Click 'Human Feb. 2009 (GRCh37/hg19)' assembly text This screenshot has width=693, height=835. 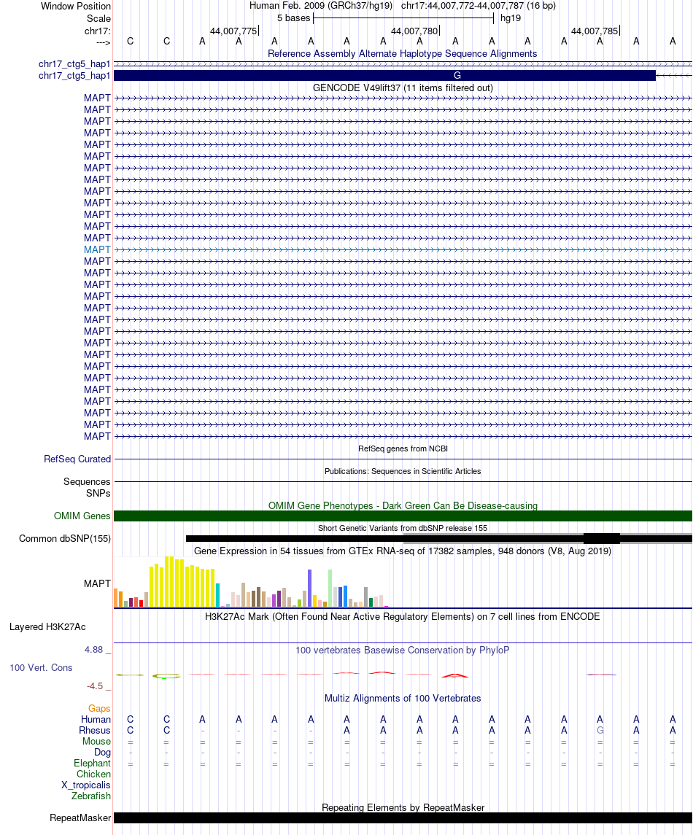321,6
